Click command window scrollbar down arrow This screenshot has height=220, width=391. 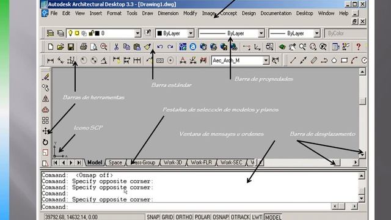coord(362,199)
